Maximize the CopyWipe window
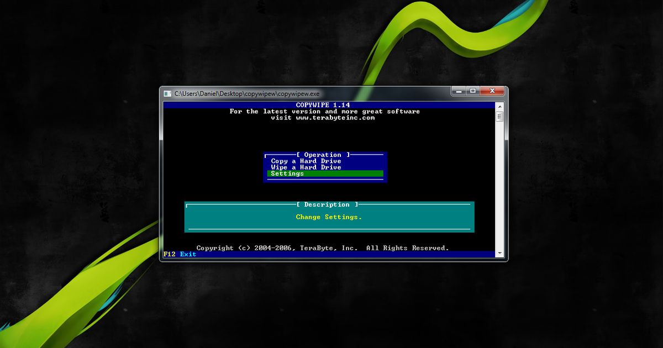 click(473, 91)
